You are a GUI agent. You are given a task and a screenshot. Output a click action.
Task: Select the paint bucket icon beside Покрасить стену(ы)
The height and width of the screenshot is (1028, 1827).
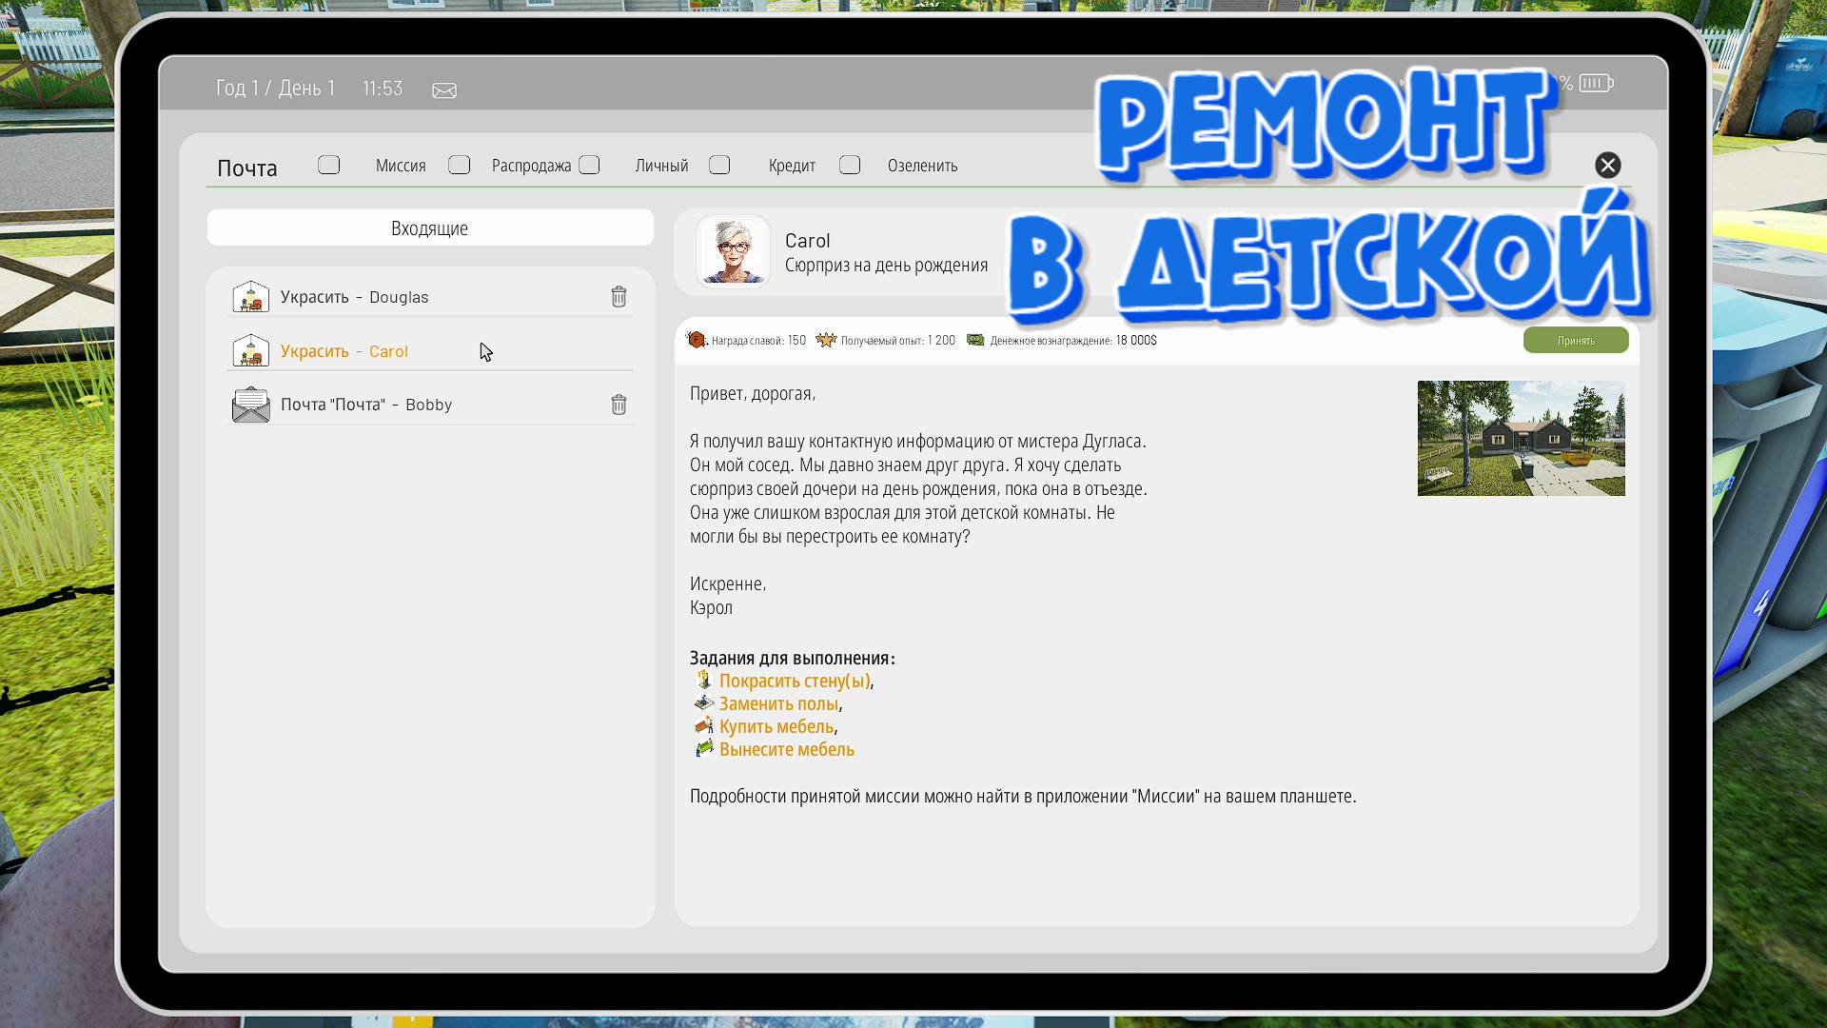click(x=704, y=680)
